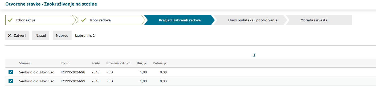Open the Obrada i izveštaj step
376x108 pixels.
point(318,20)
